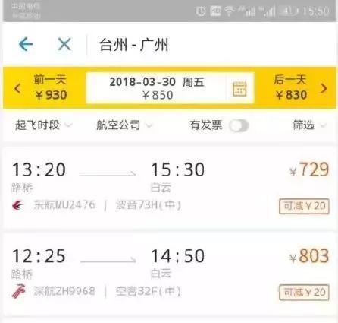Image resolution: width=338 pixels, height=323 pixels.
Task: Toggle the 有发票 invoice switch
Action: 239,125
